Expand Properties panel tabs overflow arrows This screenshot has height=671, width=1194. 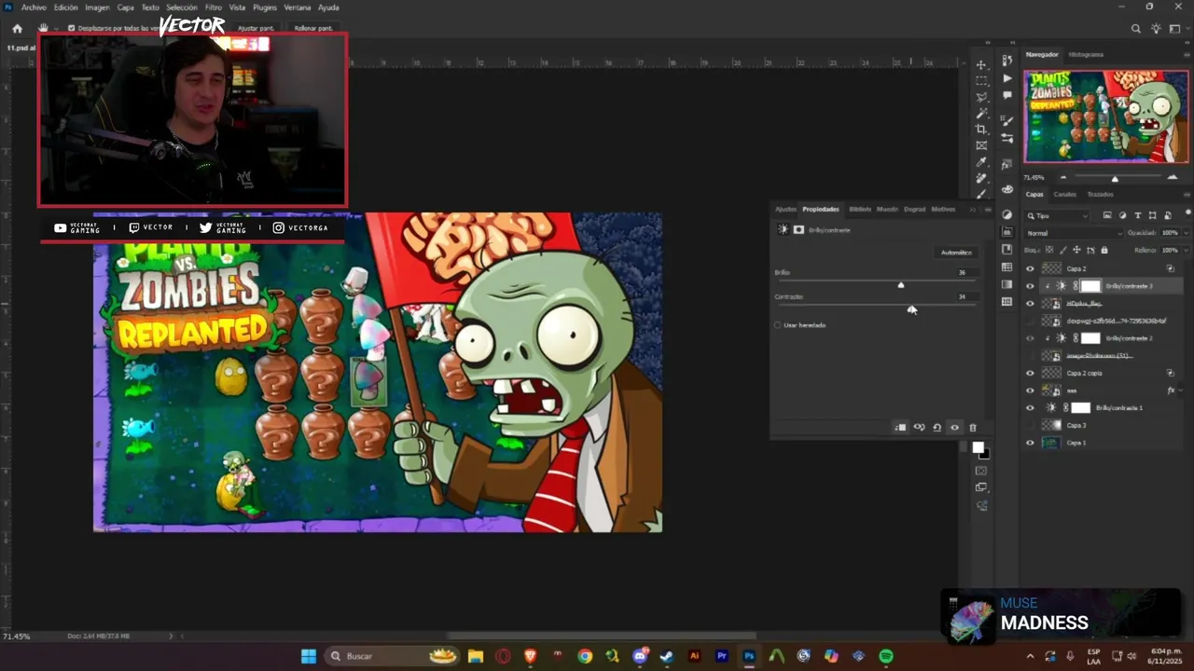point(972,209)
